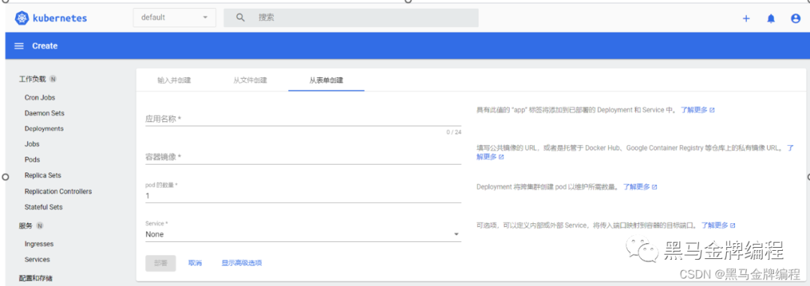810x286 pixels.
Task: Switch to the 从文件创建 tab
Action: click(250, 80)
